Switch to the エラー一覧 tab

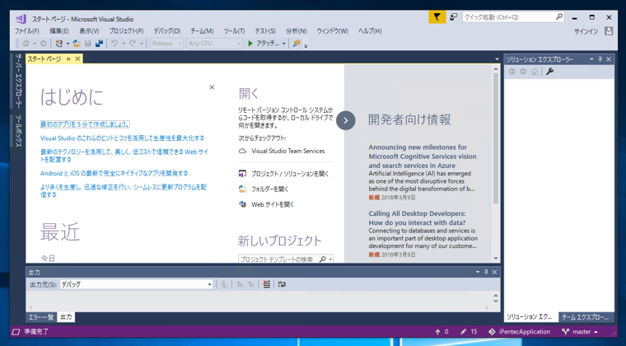click(41, 317)
